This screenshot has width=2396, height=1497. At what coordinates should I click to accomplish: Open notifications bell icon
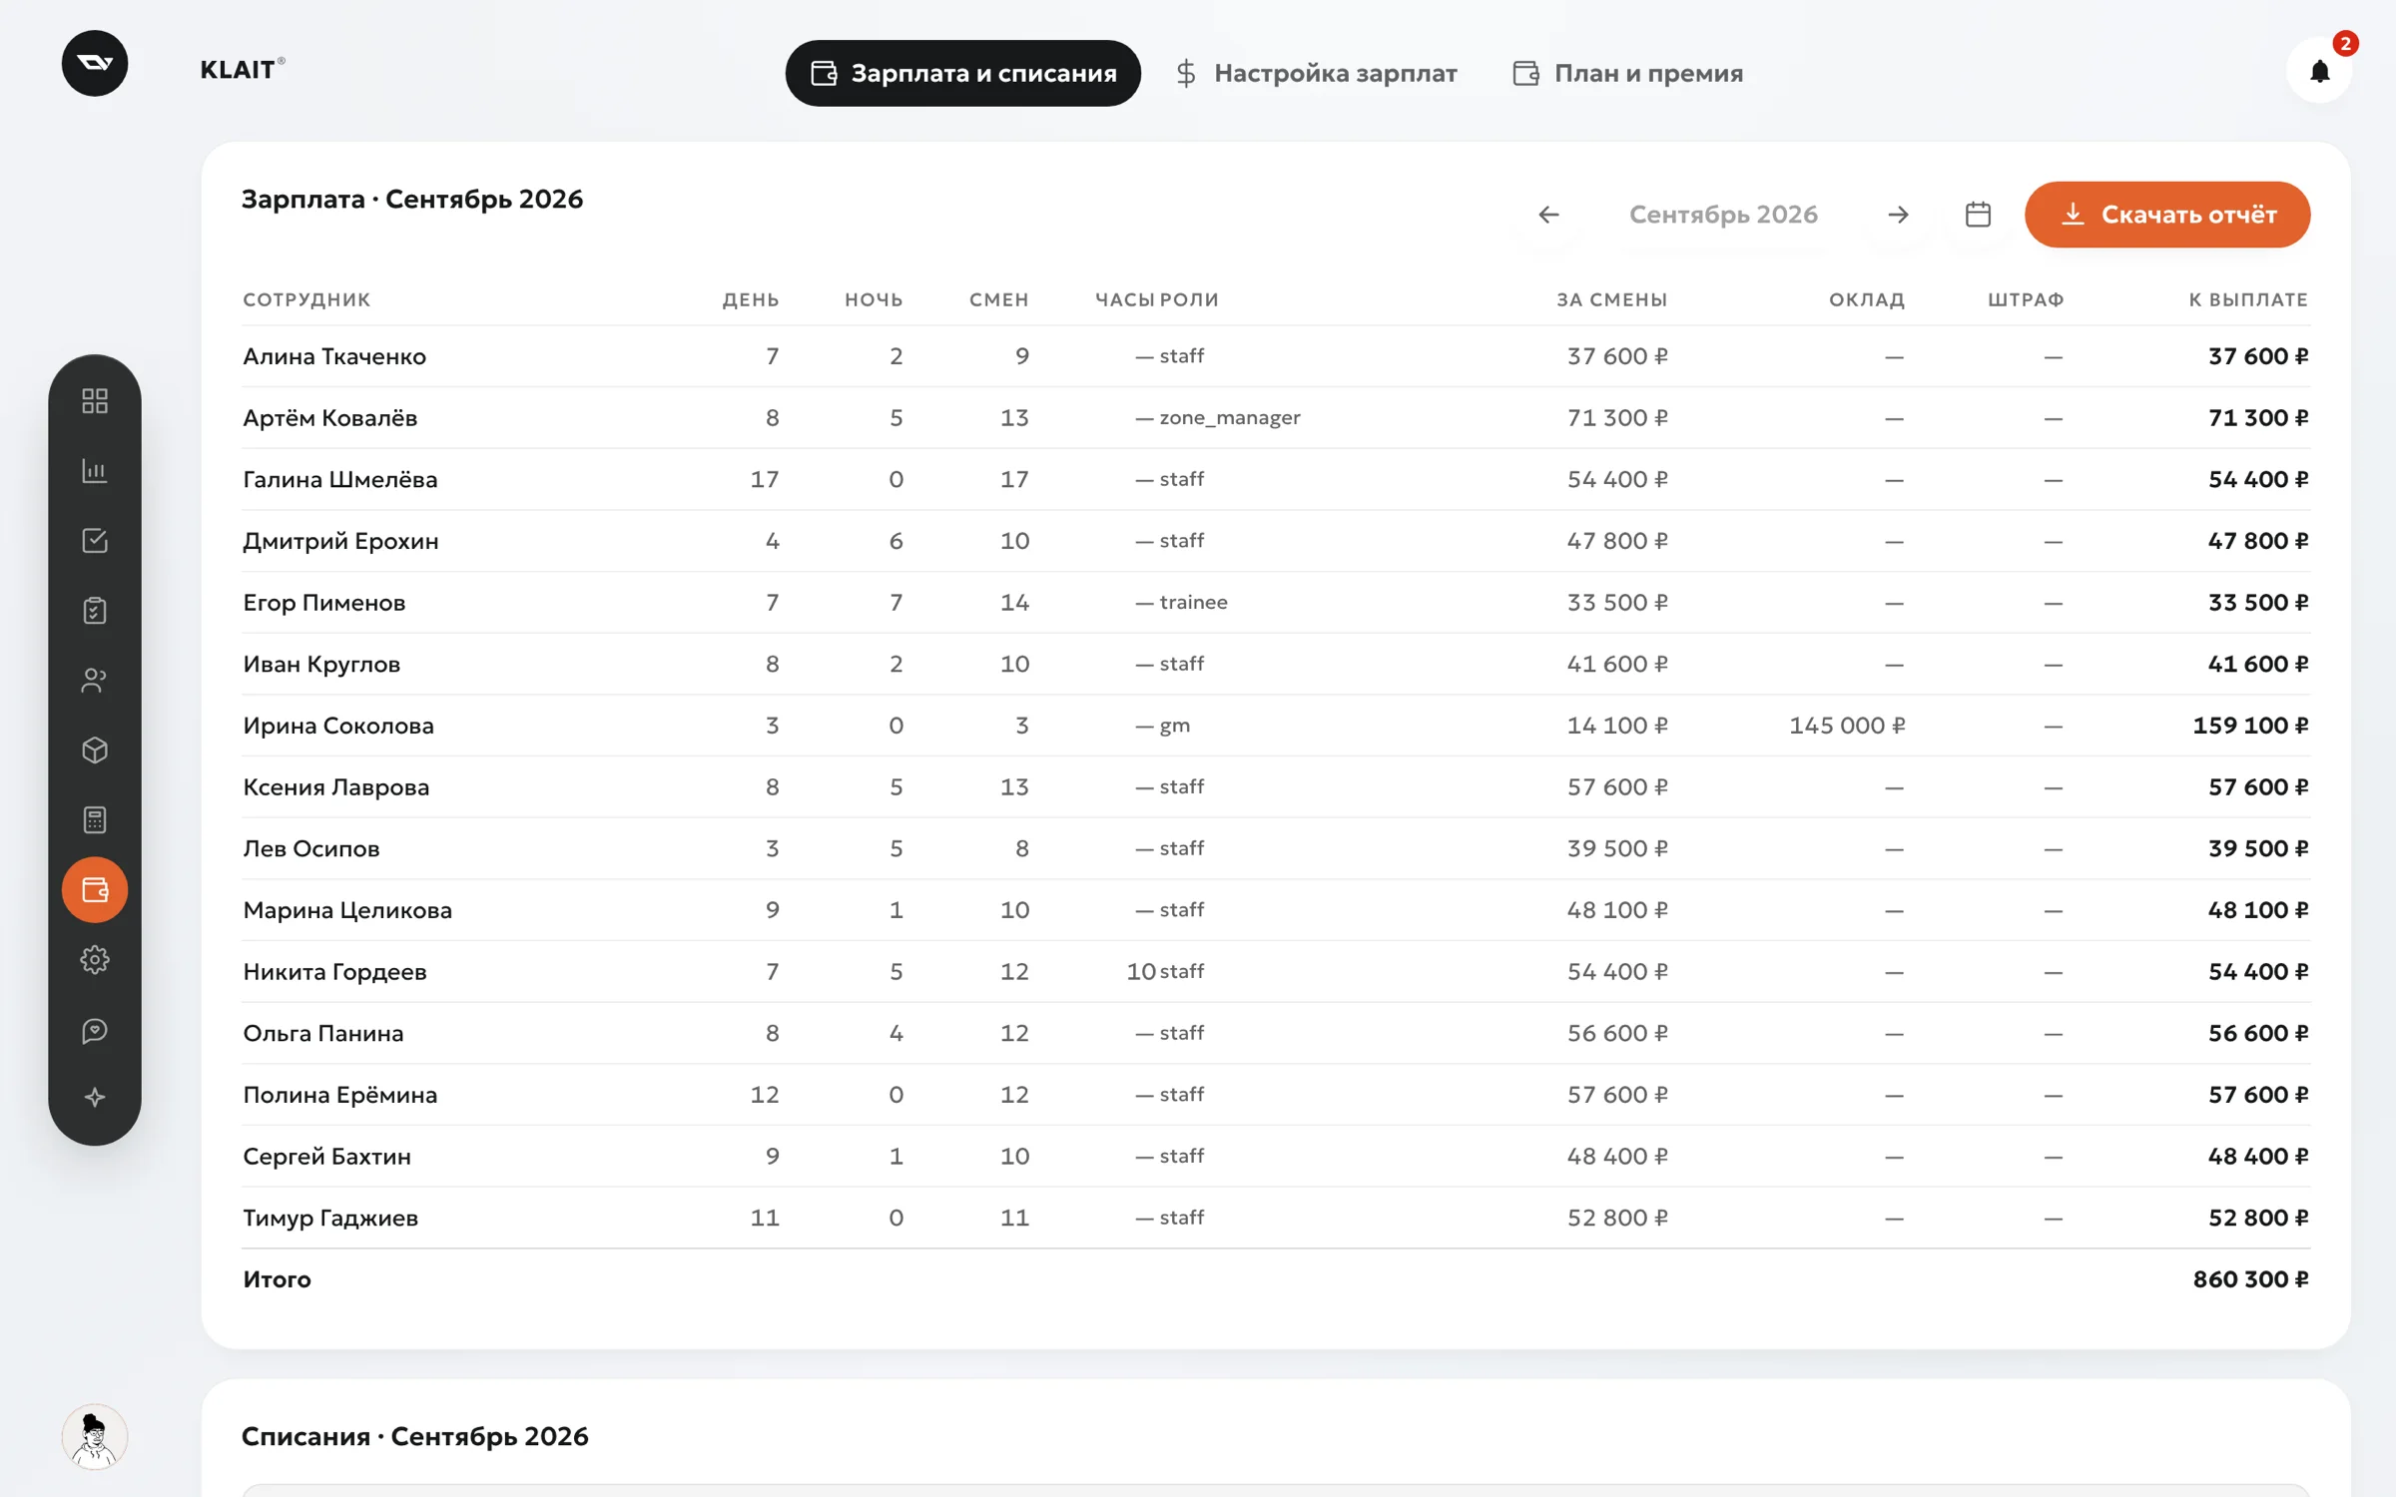(x=2319, y=71)
